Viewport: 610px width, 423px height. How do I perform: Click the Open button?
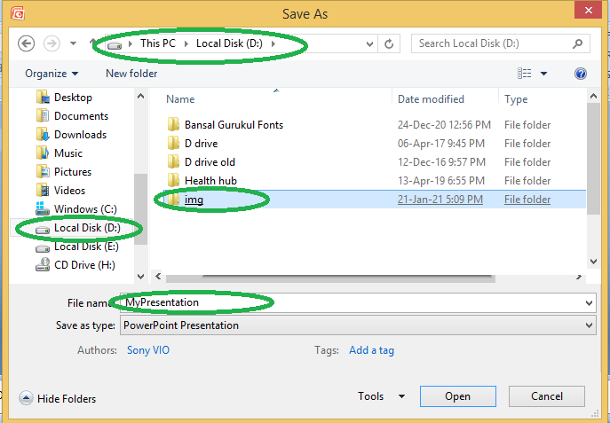457,396
